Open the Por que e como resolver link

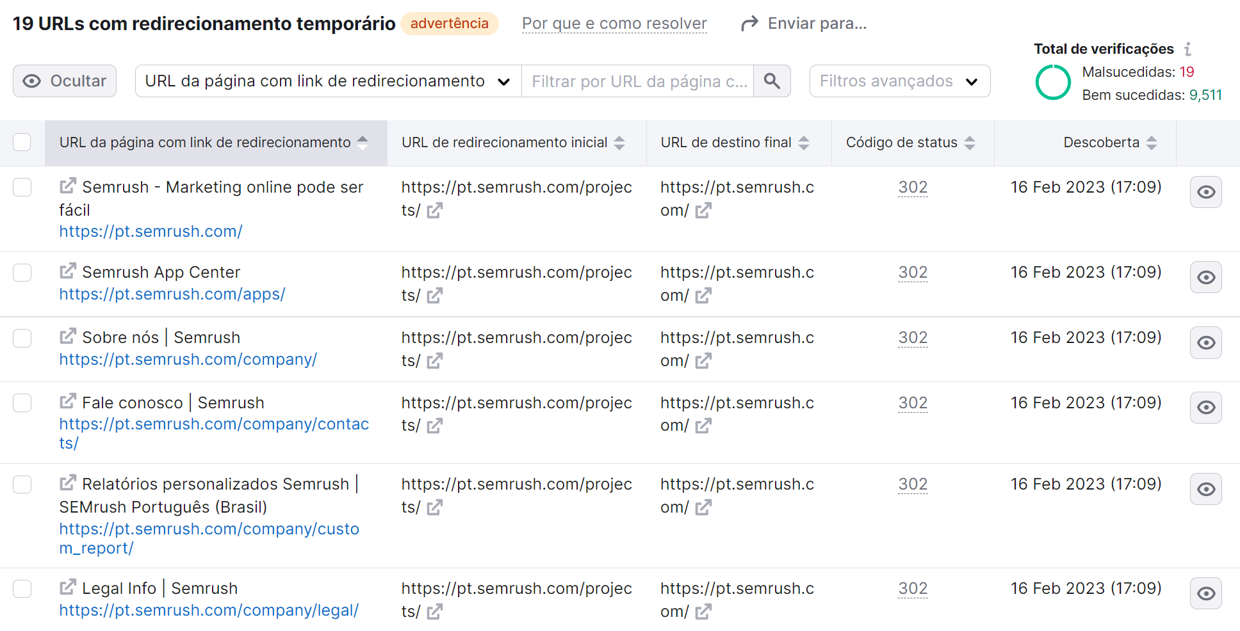614,23
